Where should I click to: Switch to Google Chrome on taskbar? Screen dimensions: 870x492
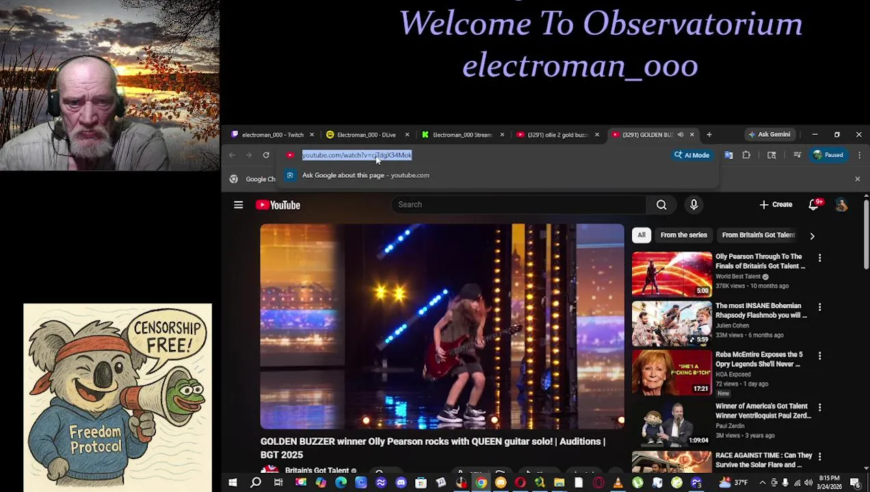[481, 482]
